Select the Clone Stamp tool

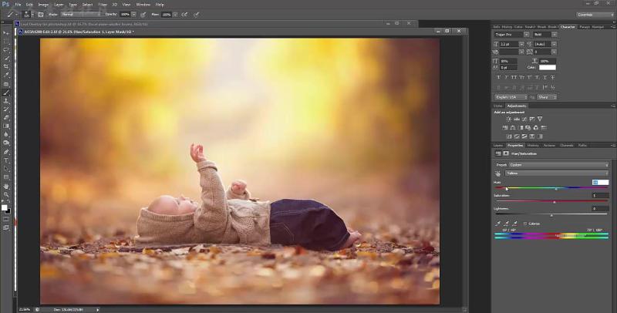tap(6, 101)
